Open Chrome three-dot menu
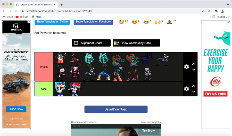This screenshot has height=136, width=232. pos(228,11)
